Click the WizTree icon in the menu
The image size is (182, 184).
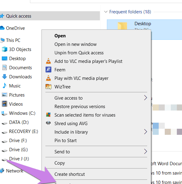point(48,87)
